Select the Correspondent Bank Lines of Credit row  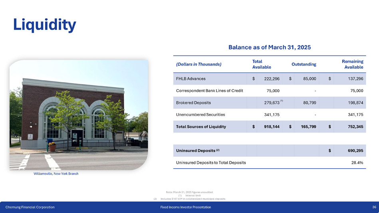pyautogui.click(x=209, y=91)
